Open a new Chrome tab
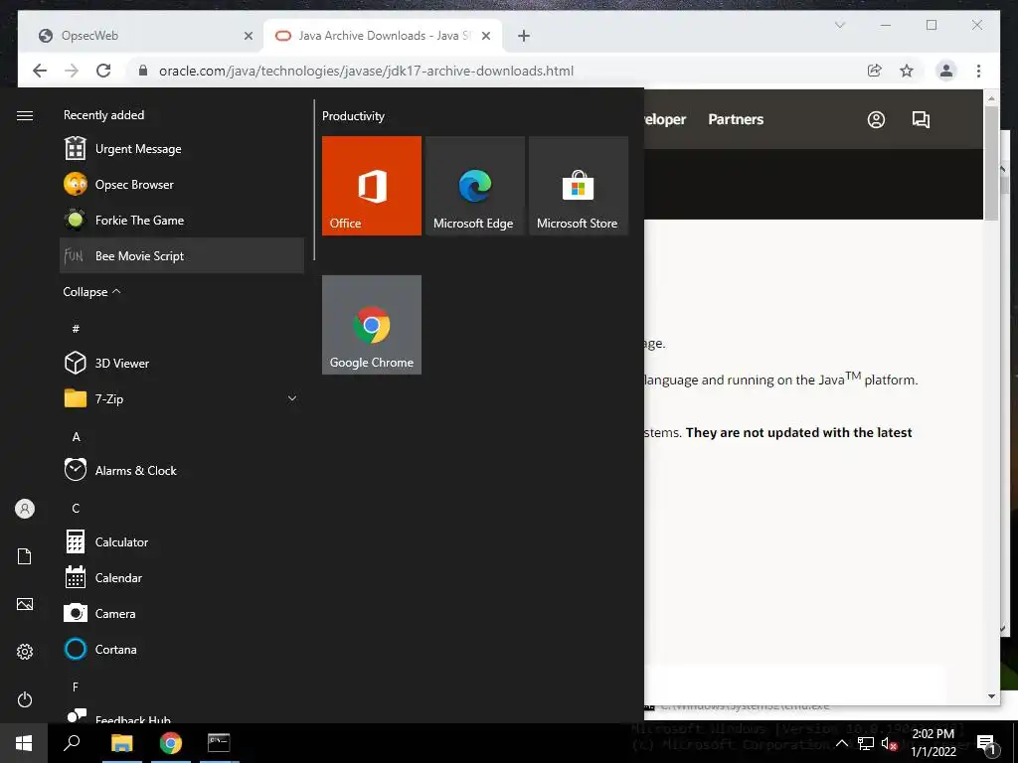This screenshot has height=763, width=1018. tap(524, 36)
